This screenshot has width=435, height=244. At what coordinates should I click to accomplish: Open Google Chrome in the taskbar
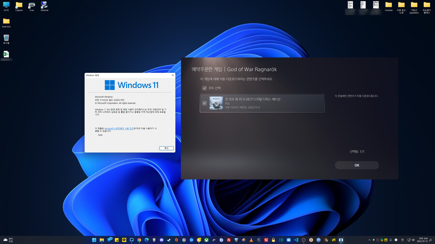click(139, 240)
